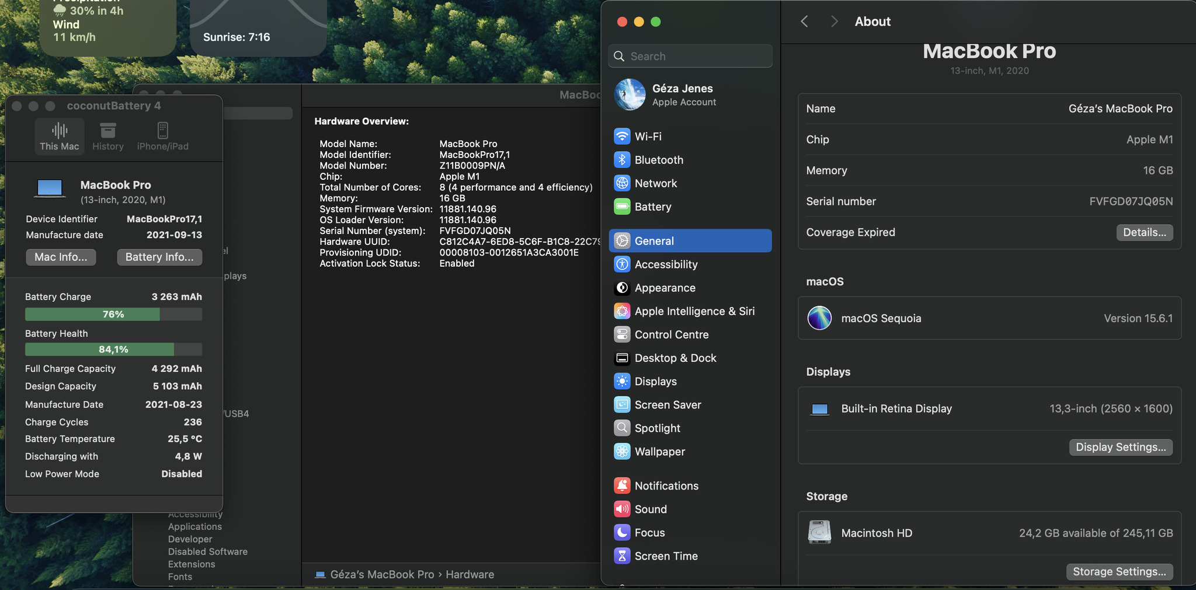The width and height of the screenshot is (1196, 590).
Task: Switch to iPhone/iPad tab
Action: pos(162,137)
